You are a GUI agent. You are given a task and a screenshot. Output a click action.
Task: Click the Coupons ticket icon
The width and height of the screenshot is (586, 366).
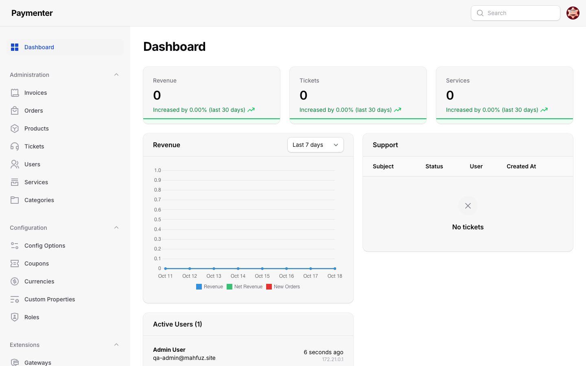(x=15, y=264)
